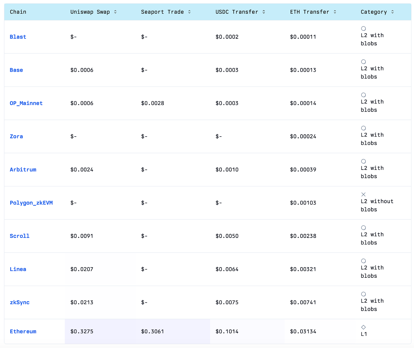Click the circle icon in Arbitrum row
This screenshot has width=414, height=348.
click(363, 161)
